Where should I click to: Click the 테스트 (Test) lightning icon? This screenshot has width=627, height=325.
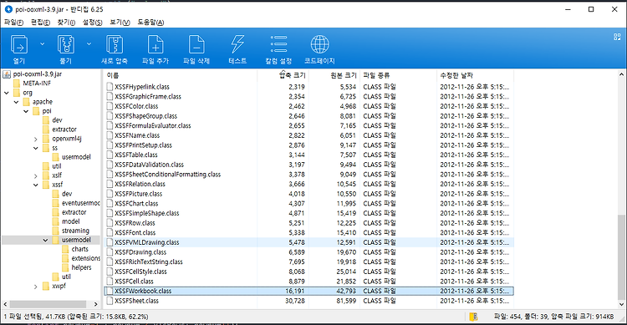(x=237, y=45)
